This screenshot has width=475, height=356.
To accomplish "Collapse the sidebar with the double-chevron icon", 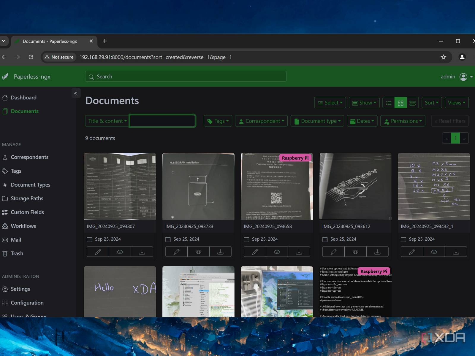I will [76, 94].
